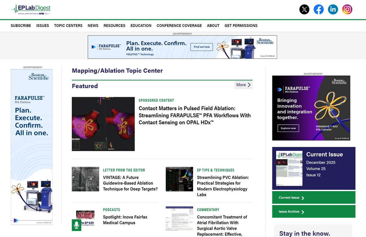This screenshot has height=237, width=366.
Task: Open the LinkedIn social icon
Action: pos(333,9)
